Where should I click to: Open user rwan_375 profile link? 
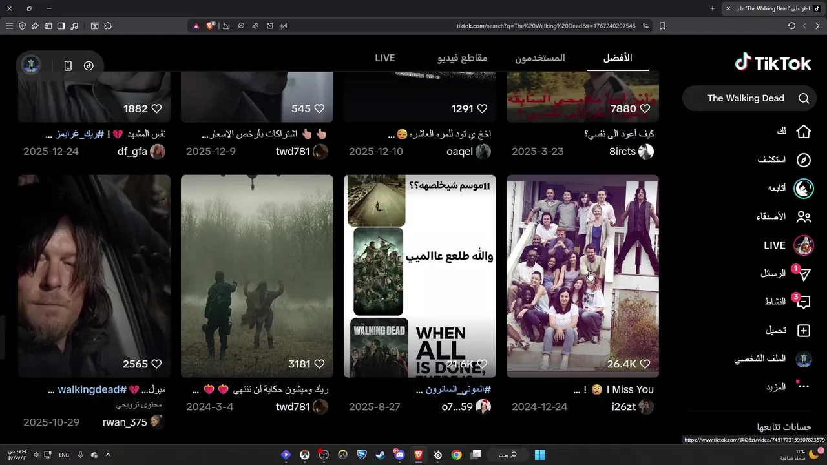point(134,422)
